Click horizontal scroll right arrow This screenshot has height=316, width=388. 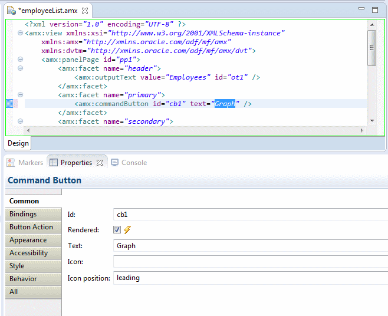[x=362, y=130]
